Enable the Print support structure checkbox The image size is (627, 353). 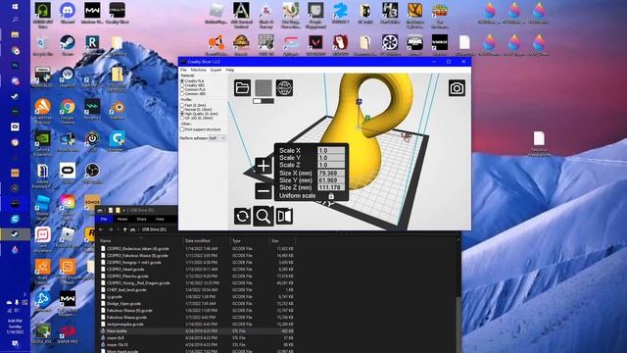tap(182, 129)
